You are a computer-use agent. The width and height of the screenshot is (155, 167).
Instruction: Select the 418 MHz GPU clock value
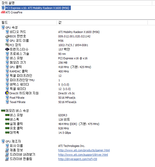tap(75, 67)
